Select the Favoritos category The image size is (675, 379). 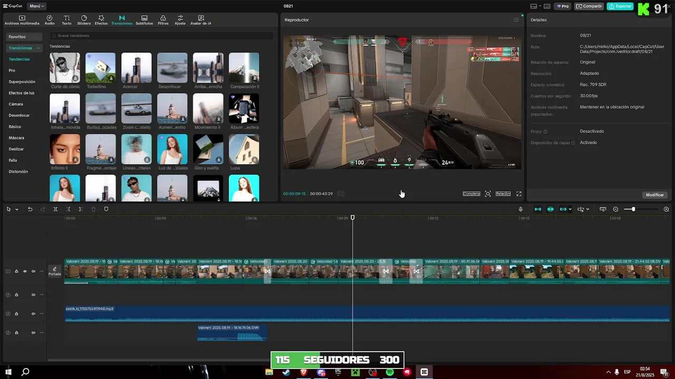coord(24,37)
